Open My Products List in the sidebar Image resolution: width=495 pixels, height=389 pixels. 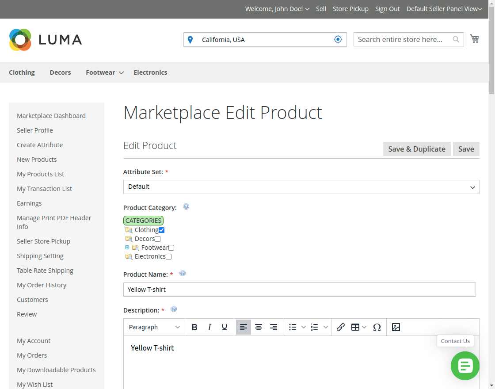pos(40,174)
